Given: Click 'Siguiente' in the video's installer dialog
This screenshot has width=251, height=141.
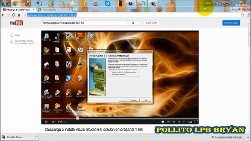Looking at the screenshot, I should (134, 100).
